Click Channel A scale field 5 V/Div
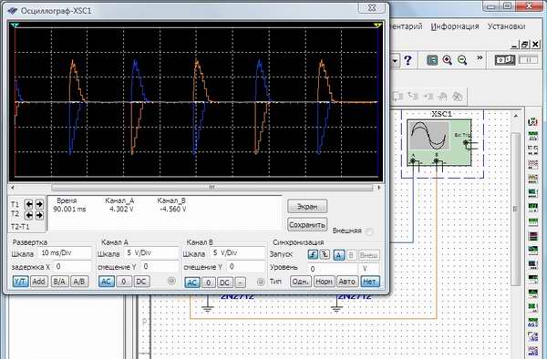 tap(151, 253)
